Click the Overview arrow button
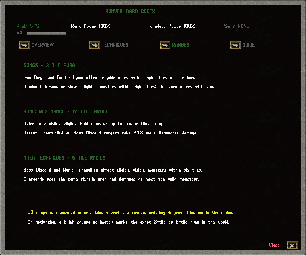Screen dimensions: 306x255 click(24, 45)
